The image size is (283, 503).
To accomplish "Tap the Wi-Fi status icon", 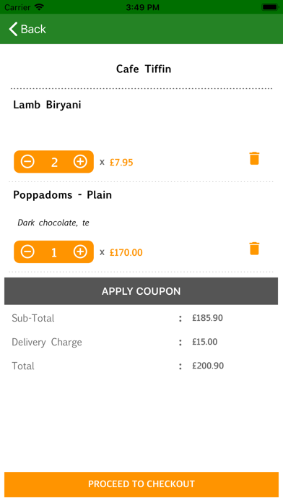I will 40,7.
